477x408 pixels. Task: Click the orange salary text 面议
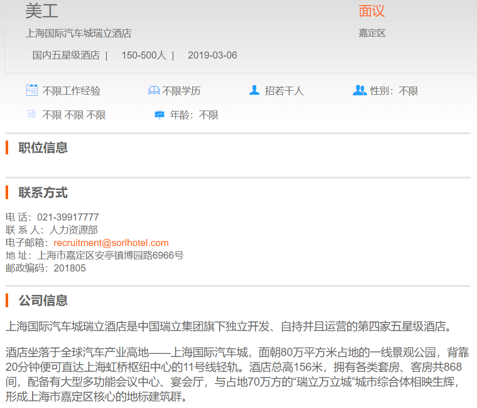(x=372, y=11)
